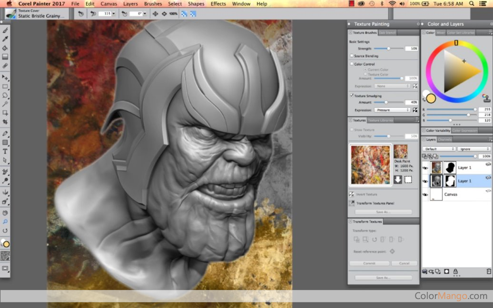Image resolution: width=493 pixels, height=308 pixels.
Task: Select the Lasso tool
Action: coord(5,95)
